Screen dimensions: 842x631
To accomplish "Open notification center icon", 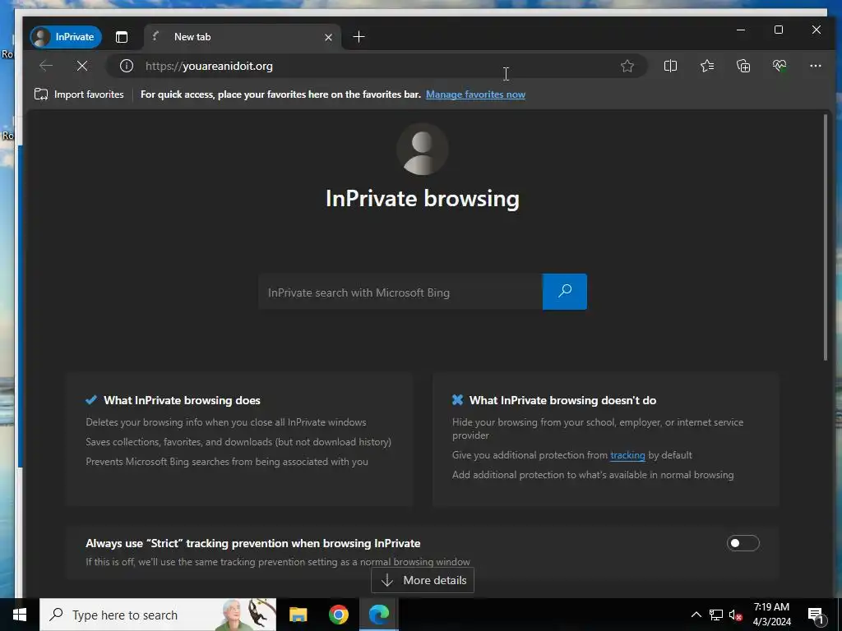I will 816,615.
